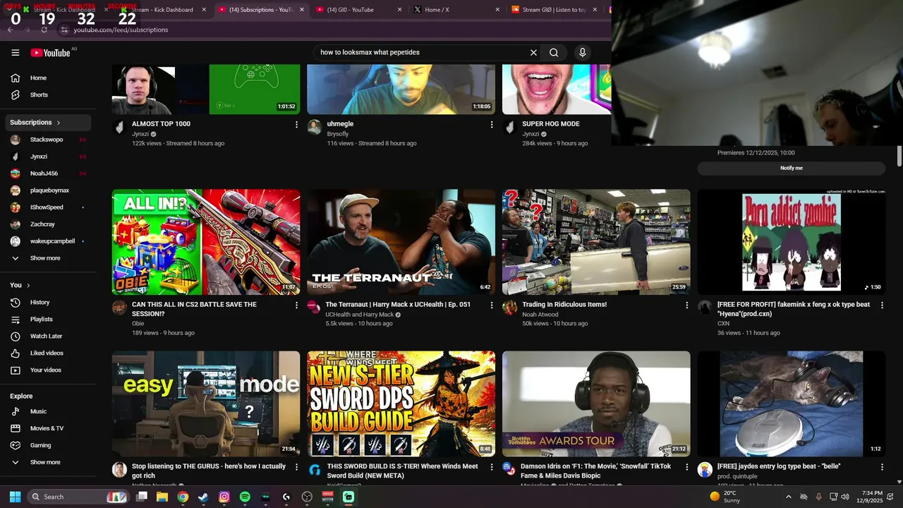Viewport: 903px width, 508px height.
Task: Click the Google Chrome taskbar icon
Action: coord(183,497)
